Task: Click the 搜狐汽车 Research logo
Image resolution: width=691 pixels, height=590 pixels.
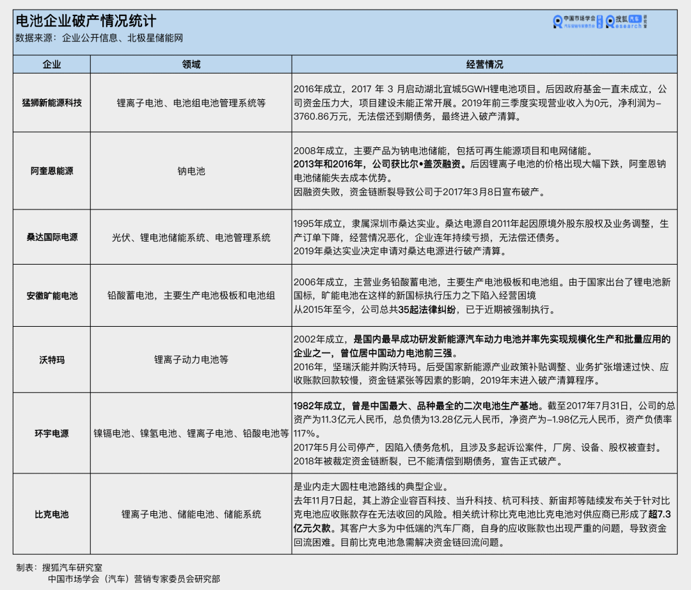Action: pos(627,22)
